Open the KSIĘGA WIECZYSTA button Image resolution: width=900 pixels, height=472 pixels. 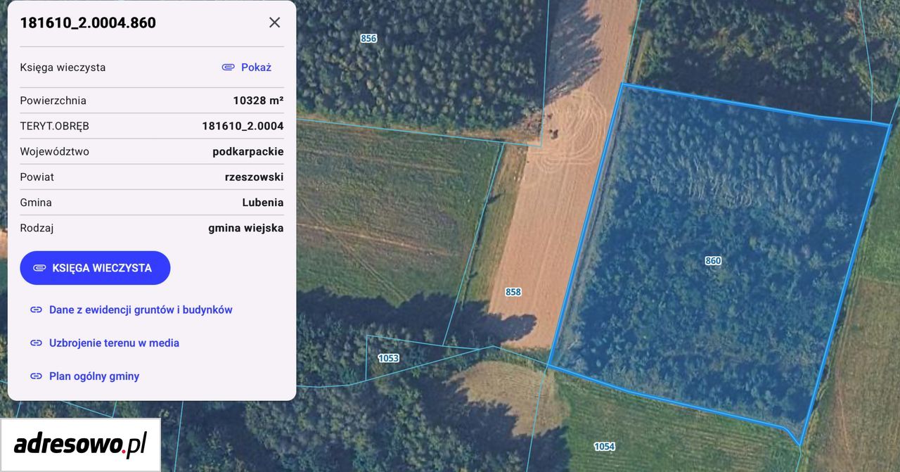95,268
